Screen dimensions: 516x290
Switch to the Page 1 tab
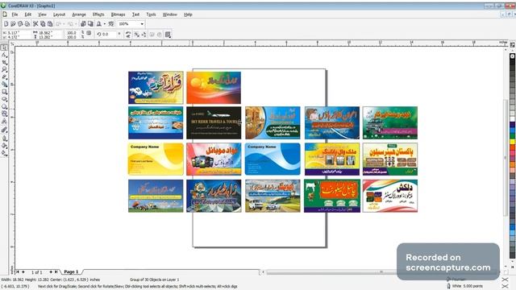click(x=71, y=271)
